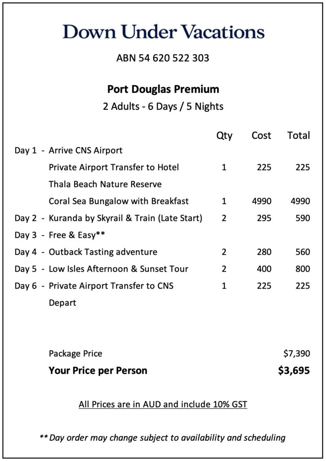Select the Arrive CNS Airport line
Image resolution: width=326 pixels, height=461 pixels.
(x=85, y=150)
